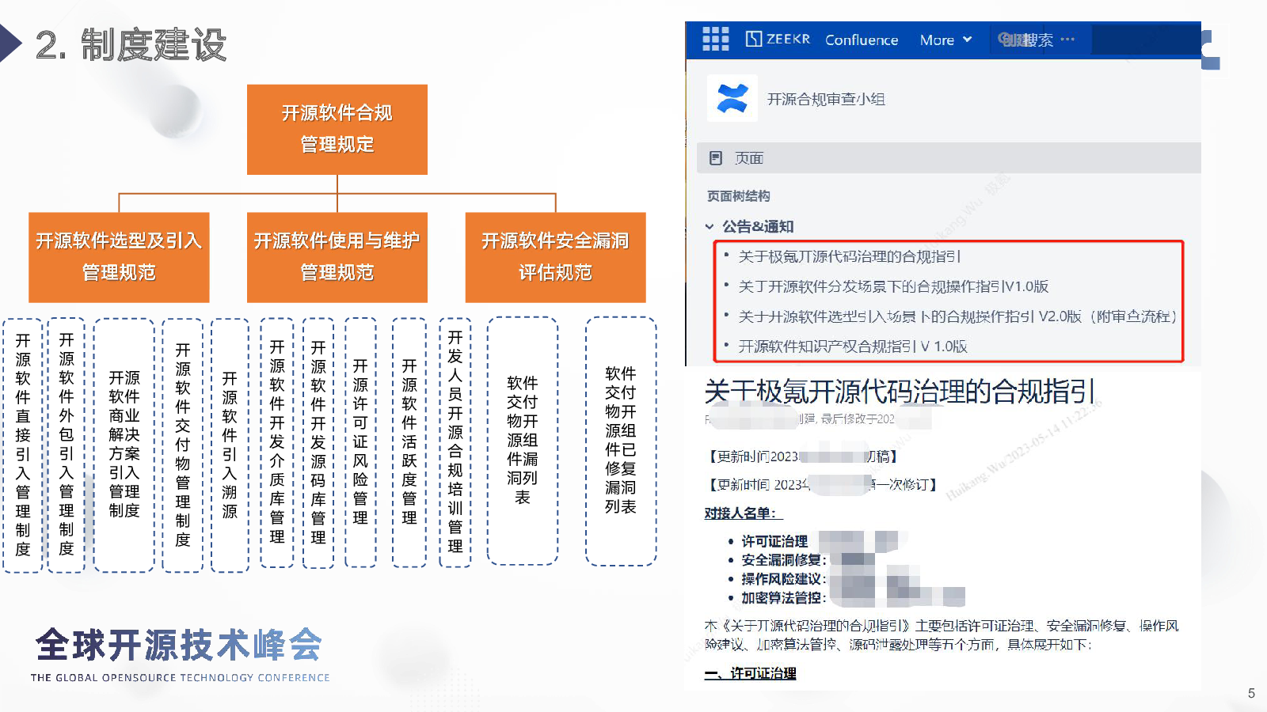Select the 页面 sidebar item
1267x712 pixels.
point(949,158)
